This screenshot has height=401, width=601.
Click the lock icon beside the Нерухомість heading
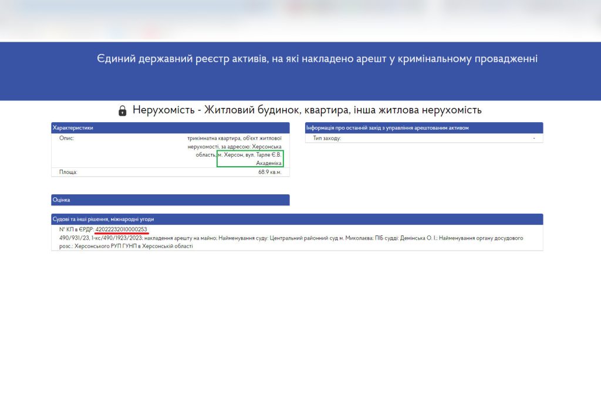(122, 110)
